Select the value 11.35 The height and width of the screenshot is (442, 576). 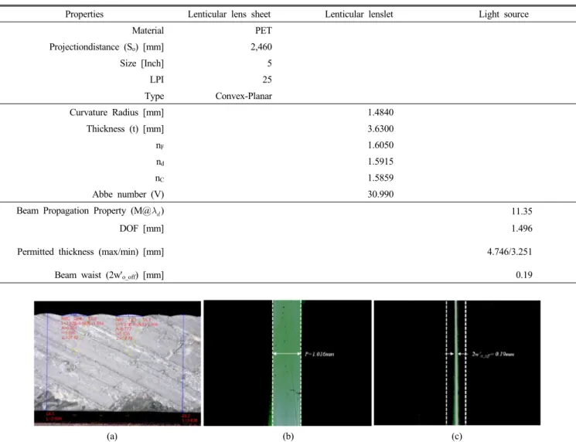click(x=522, y=212)
